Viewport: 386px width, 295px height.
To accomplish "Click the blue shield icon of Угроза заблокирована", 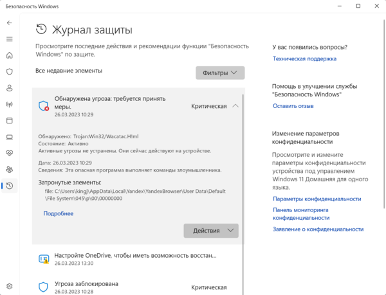I will click(x=43, y=287).
